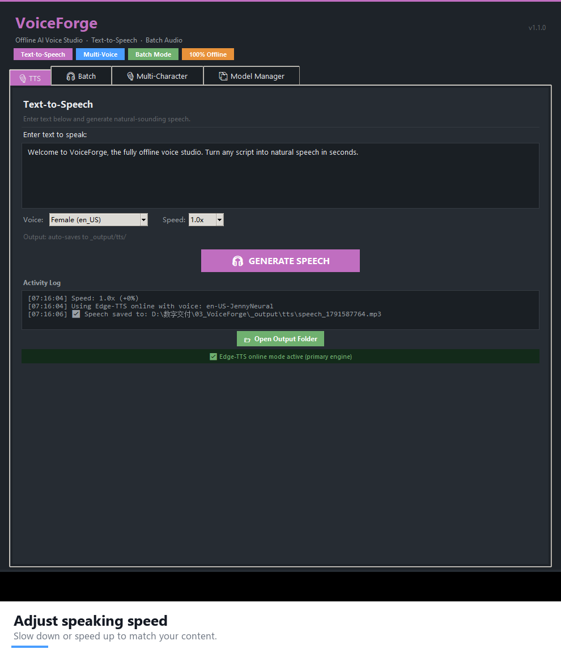Open the Model Manager tab
This screenshot has width=561, height=649.
coord(252,76)
